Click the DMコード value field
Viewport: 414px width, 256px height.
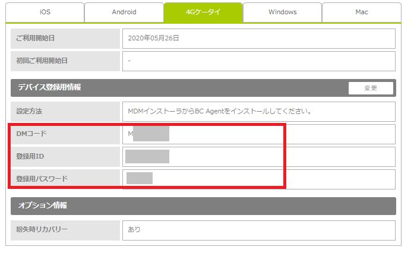pos(258,134)
